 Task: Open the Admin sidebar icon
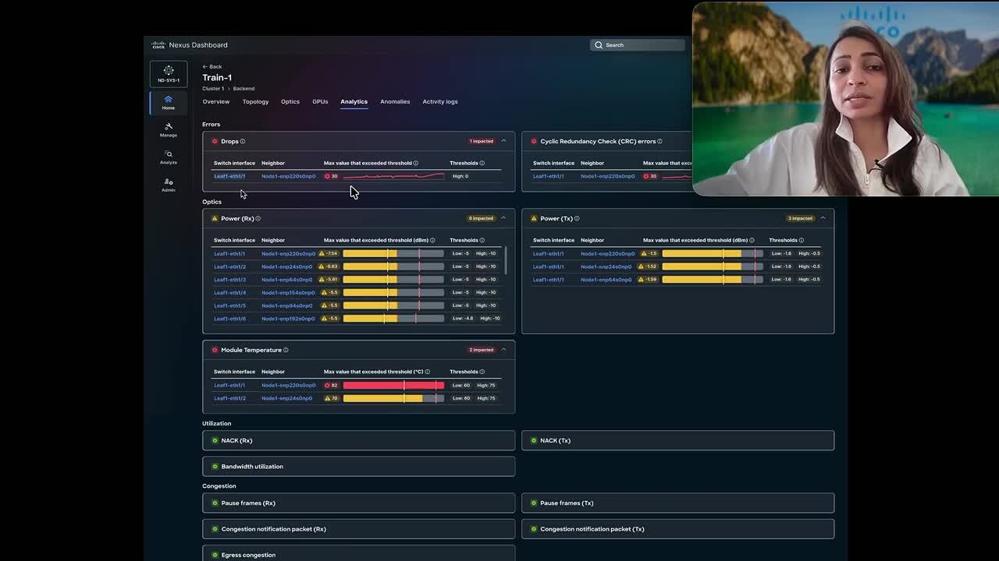tap(168, 185)
